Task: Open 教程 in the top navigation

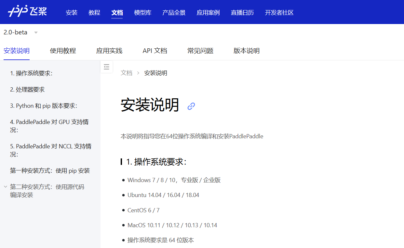Action: coord(94,13)
